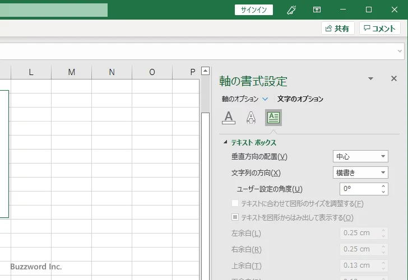The height and width of the screenshot is (280, 408).
Task: Click the up spinner of 左余白
Action: click(383, 230)
